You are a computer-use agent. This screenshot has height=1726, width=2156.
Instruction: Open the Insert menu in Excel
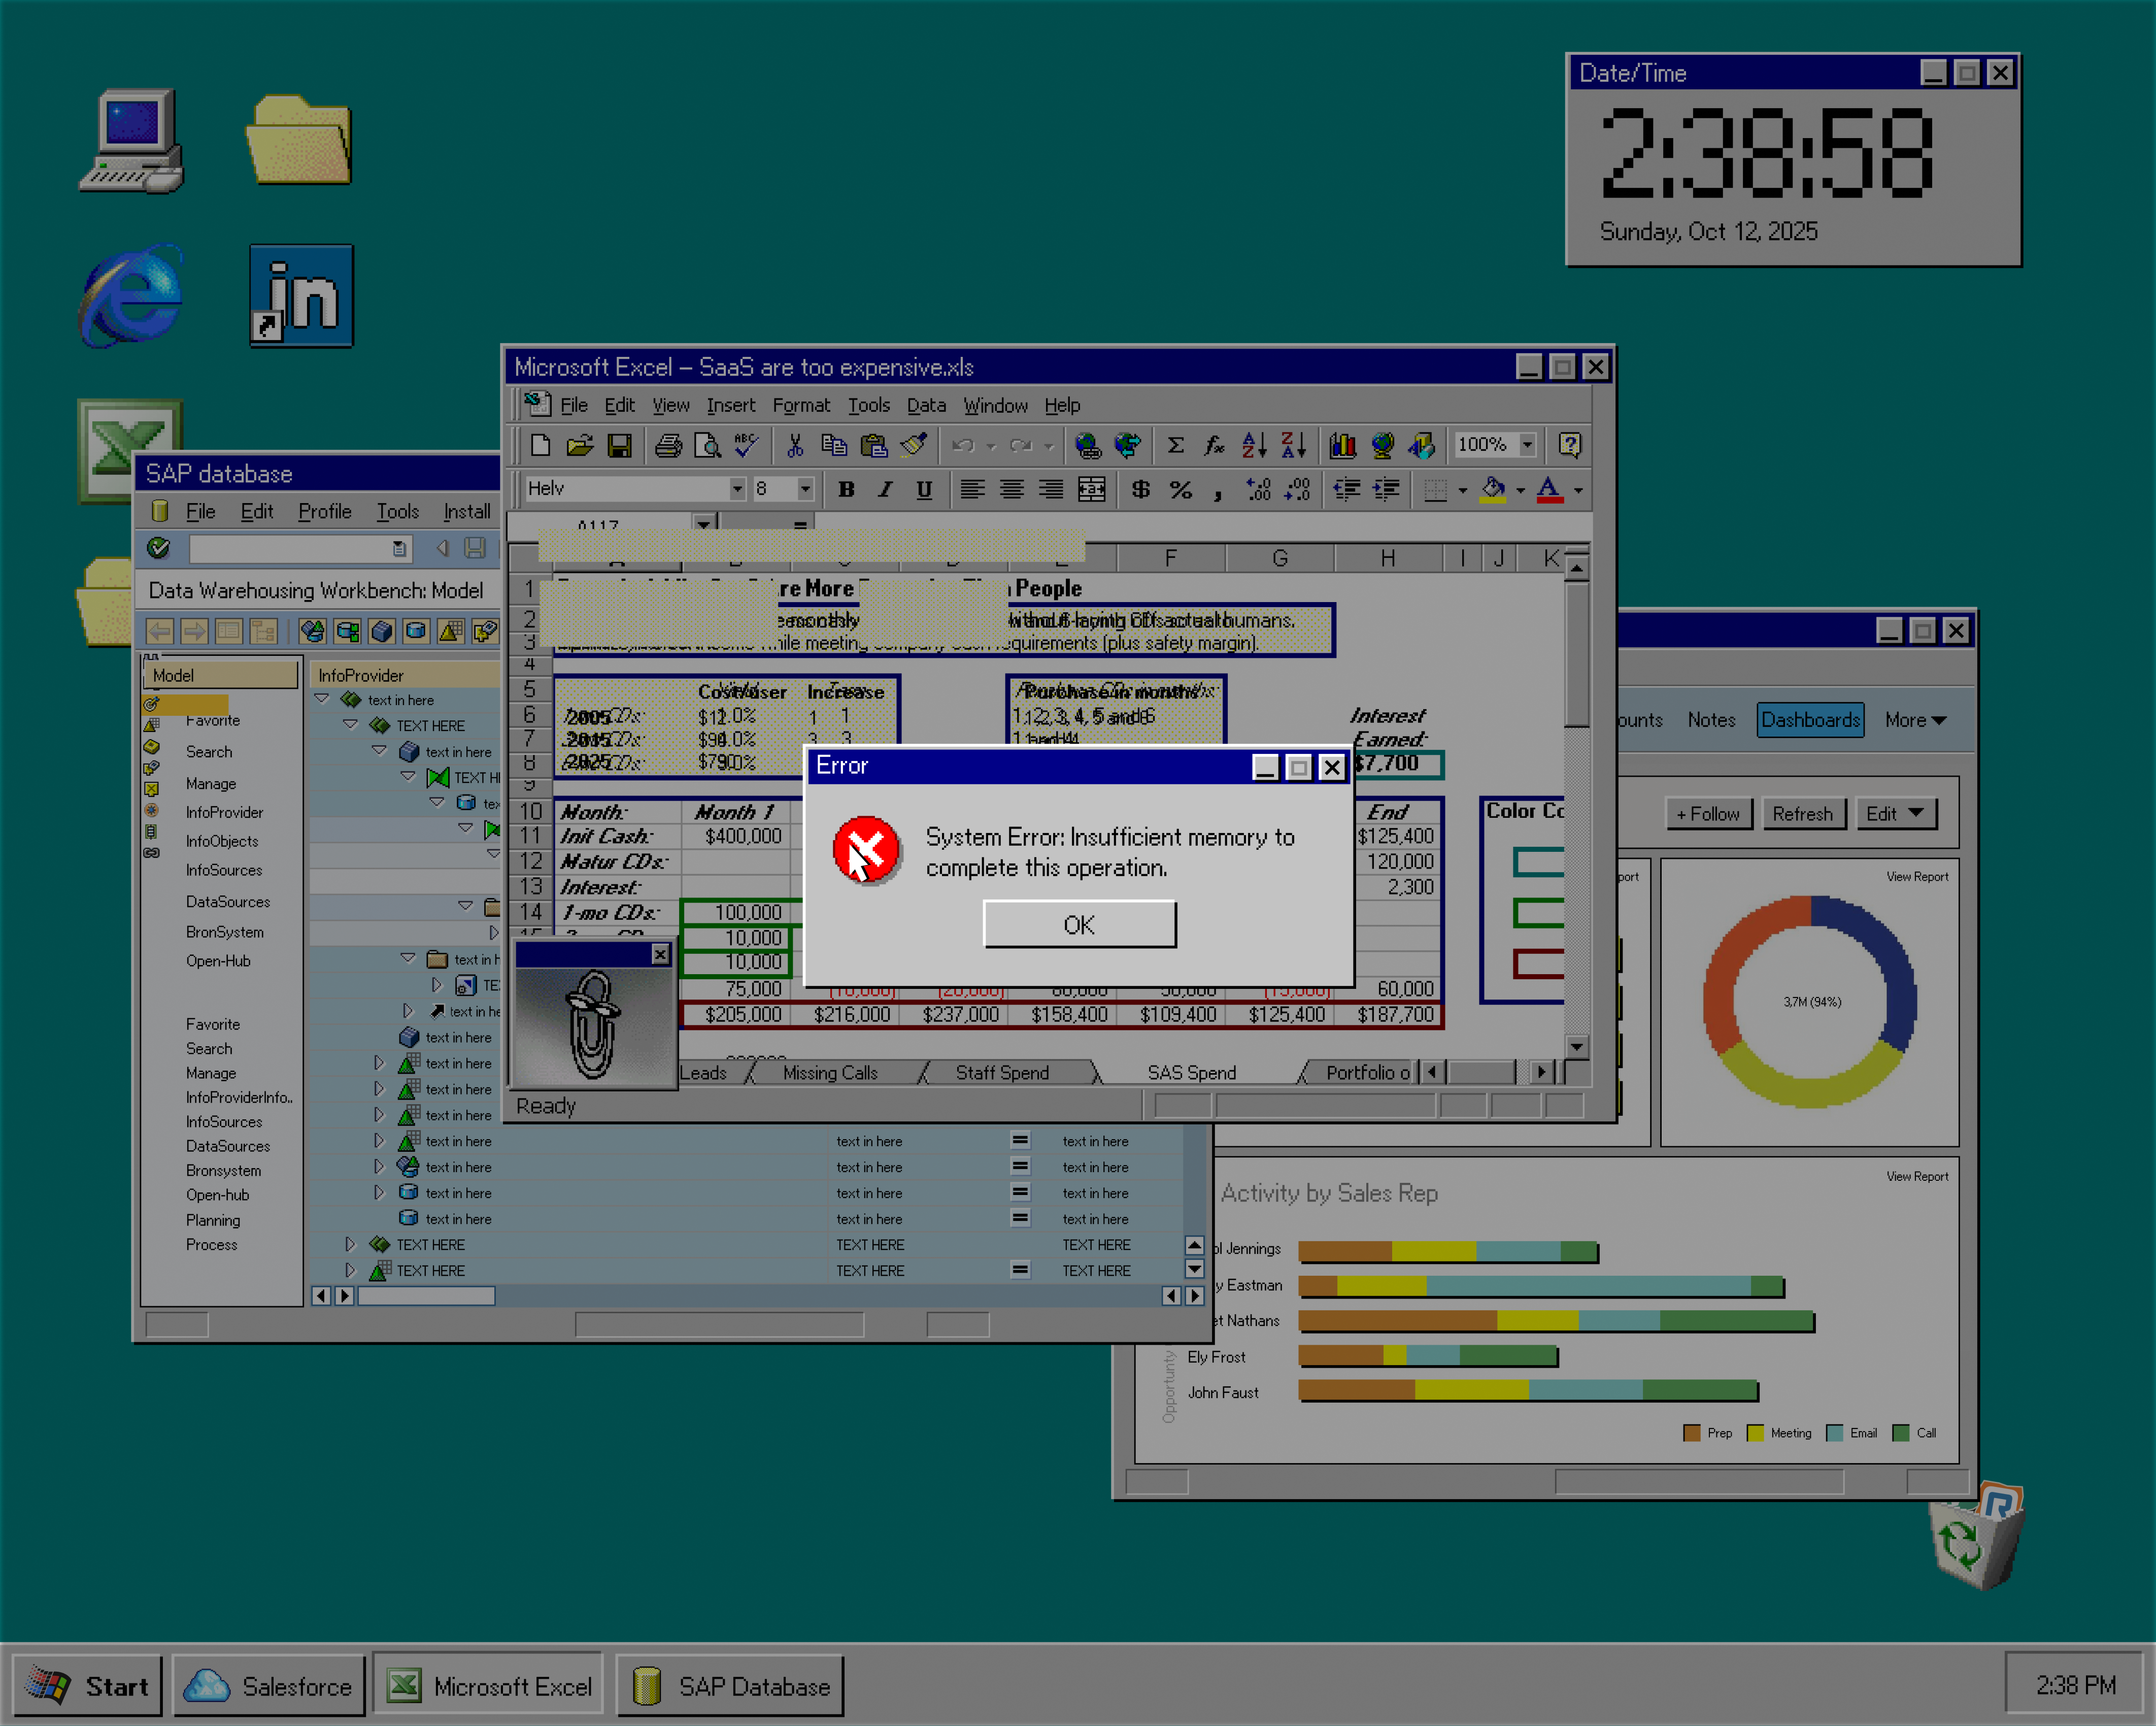(x=731, y=405)
